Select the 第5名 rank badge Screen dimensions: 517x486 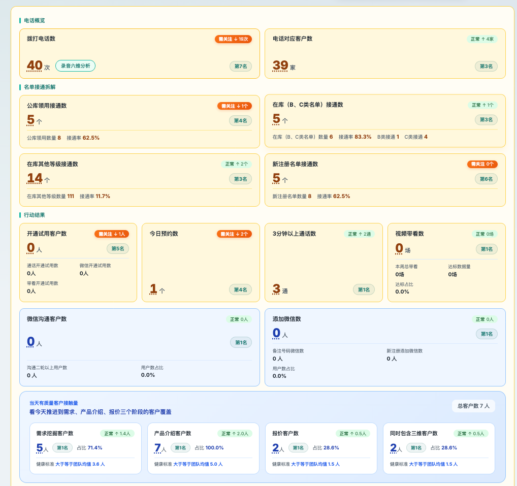click(x=118, y=249)
